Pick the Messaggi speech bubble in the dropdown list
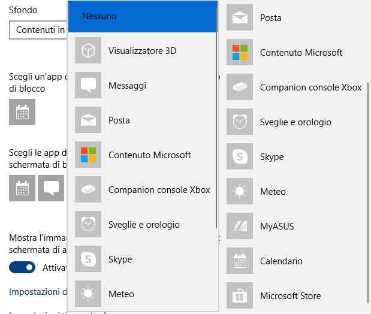Screen dimensions: 371x314 point(88,85)
